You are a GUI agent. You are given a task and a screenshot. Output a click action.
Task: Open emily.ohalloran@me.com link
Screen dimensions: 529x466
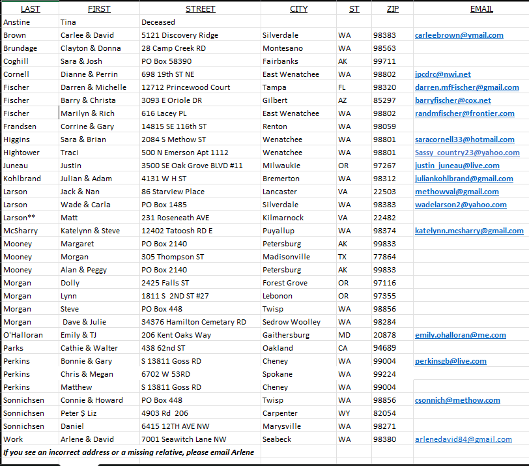pos(461,336)
